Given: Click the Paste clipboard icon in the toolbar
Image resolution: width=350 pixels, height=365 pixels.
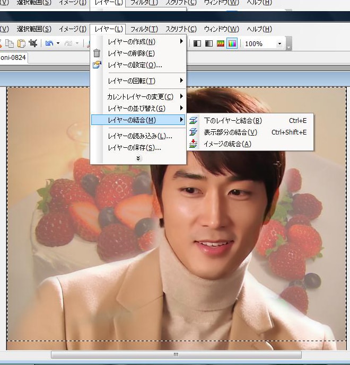Looking at the screenshot, I should point(22,43).
